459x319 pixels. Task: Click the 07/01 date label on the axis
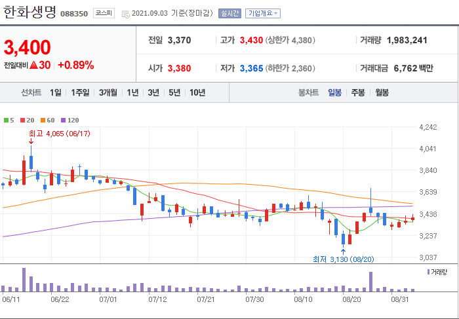[108, 300]
